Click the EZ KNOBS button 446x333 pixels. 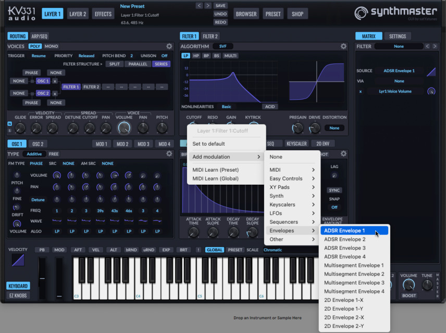pyautogui.click(x=18, y=296)
